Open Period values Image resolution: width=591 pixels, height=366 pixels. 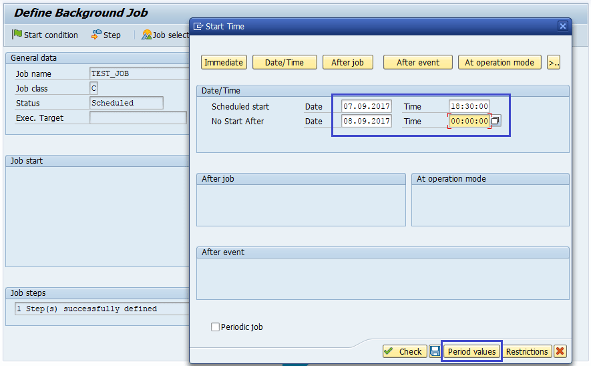click(x=471, y=351)
